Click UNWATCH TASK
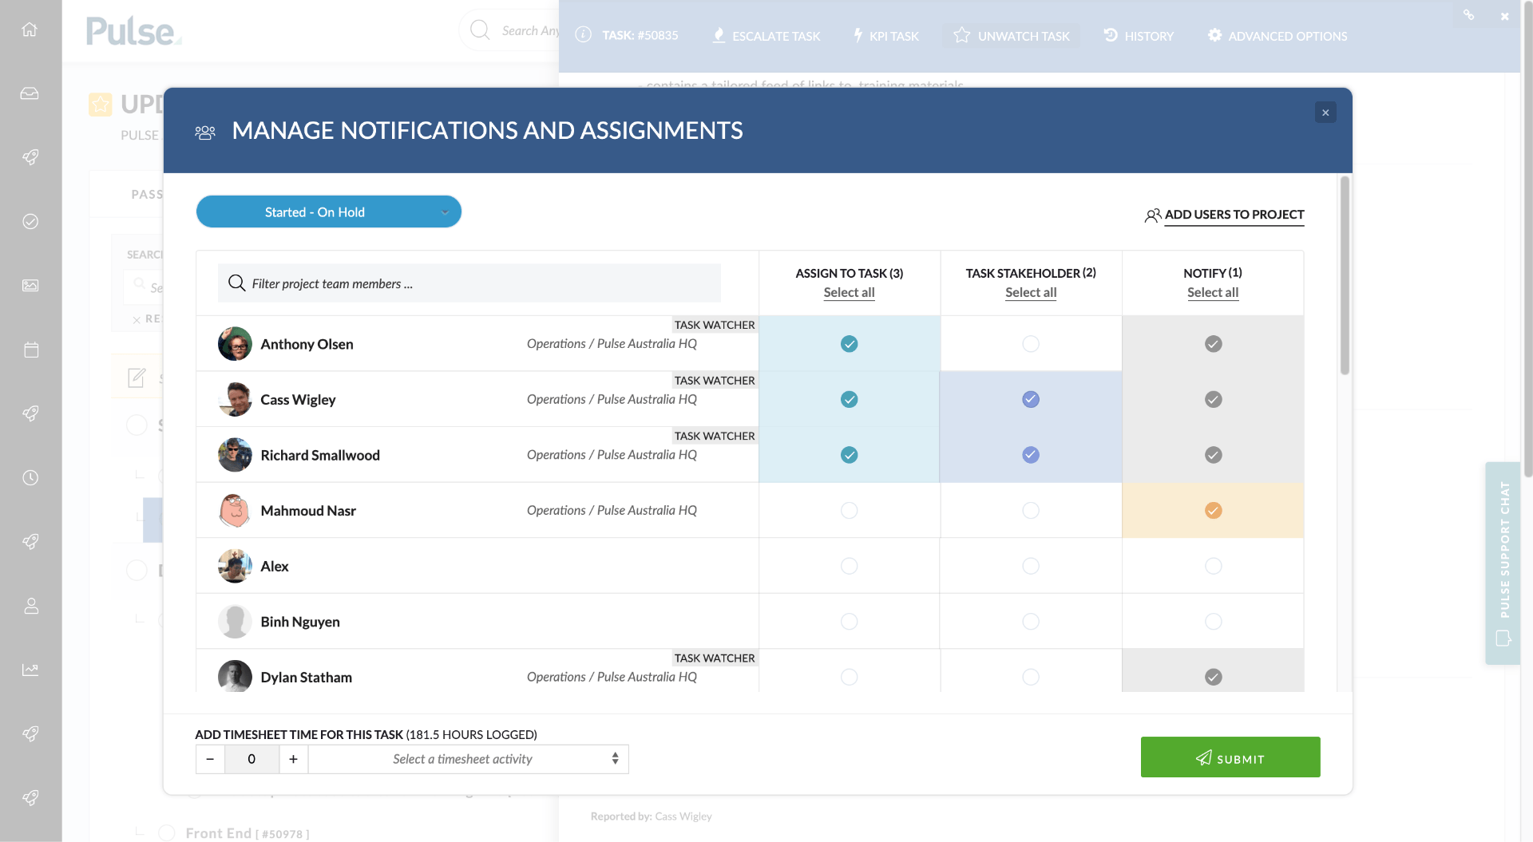This screenshot has height=842, width=1533. click(1012, 36)
